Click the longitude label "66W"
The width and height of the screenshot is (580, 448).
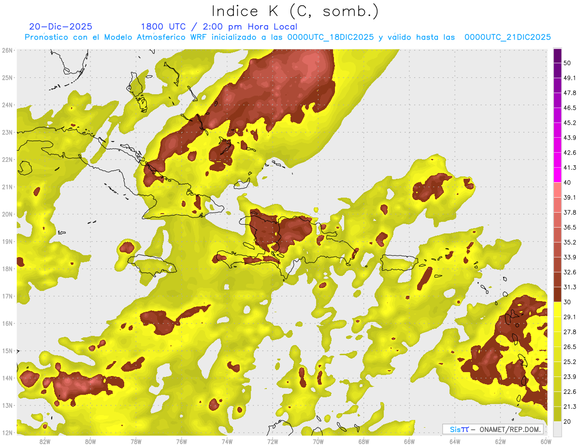(x=409, y=442)
